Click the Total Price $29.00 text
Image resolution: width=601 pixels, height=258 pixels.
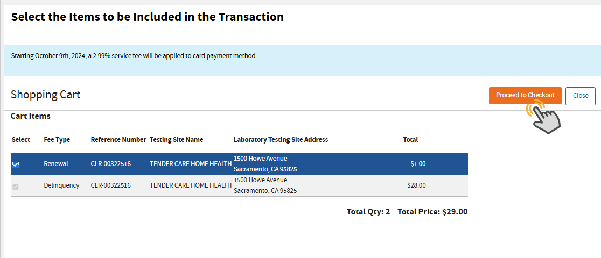point(432,212)
